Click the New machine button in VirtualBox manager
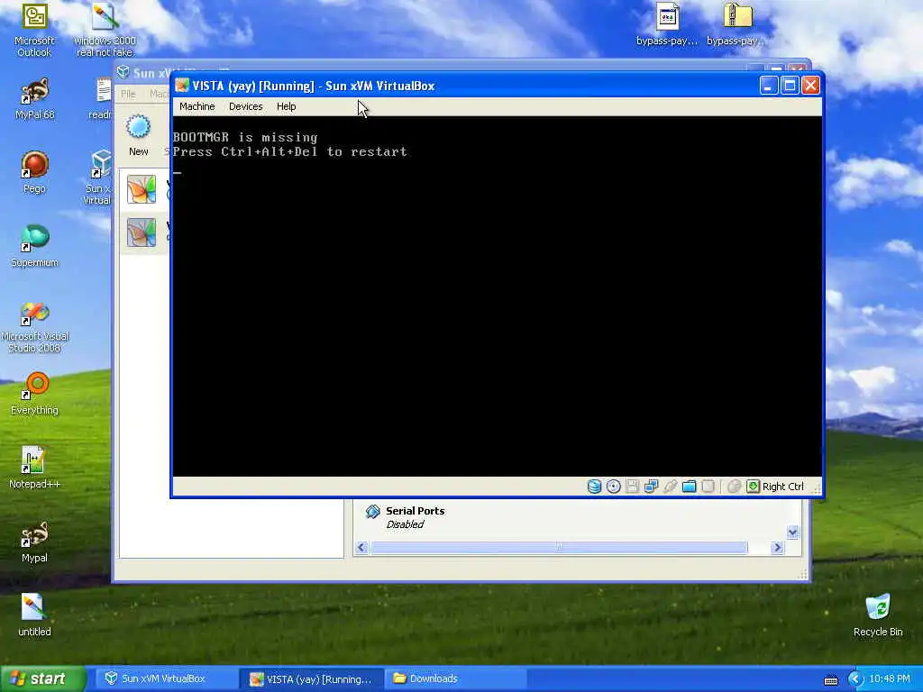Viewport: 923px width, 692px height. point(138,135)
